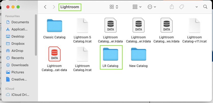Click the Tags toolbar icon
The width and height of the screenshot is (213, 103).
[x=181, y=7]
